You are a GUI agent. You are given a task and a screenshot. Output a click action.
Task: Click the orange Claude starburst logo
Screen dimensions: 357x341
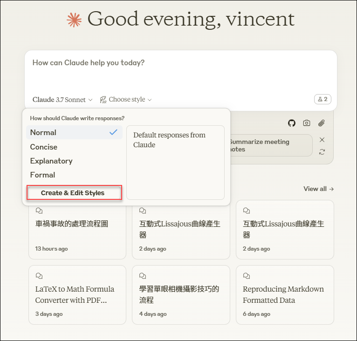(x=74, y=20)
